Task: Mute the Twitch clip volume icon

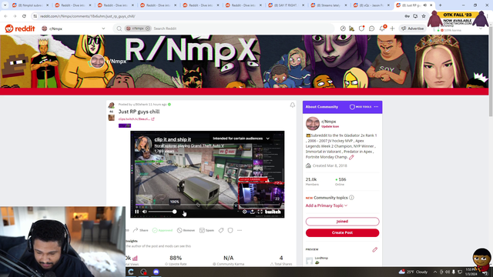Action: click(145, 212)
